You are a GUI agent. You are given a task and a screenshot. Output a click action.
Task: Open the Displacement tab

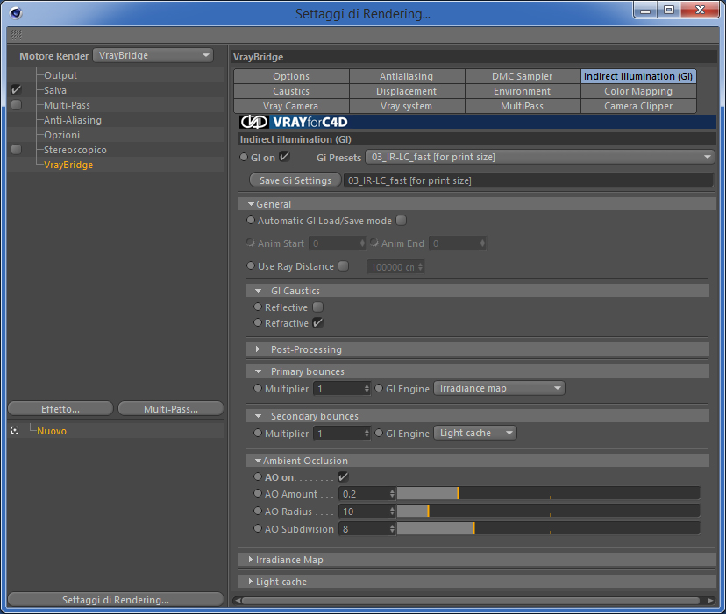tap(407, 91)
